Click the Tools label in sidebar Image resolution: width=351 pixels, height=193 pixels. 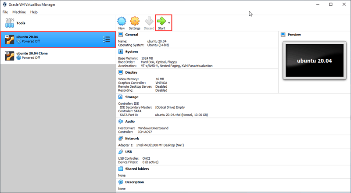click(21, 23)
